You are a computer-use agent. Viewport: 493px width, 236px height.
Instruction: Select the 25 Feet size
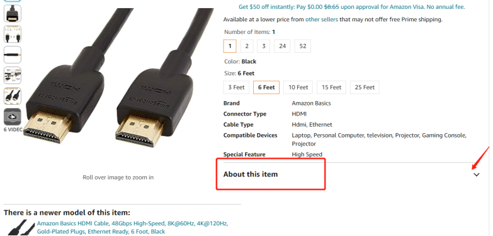(x=365, y=87)
